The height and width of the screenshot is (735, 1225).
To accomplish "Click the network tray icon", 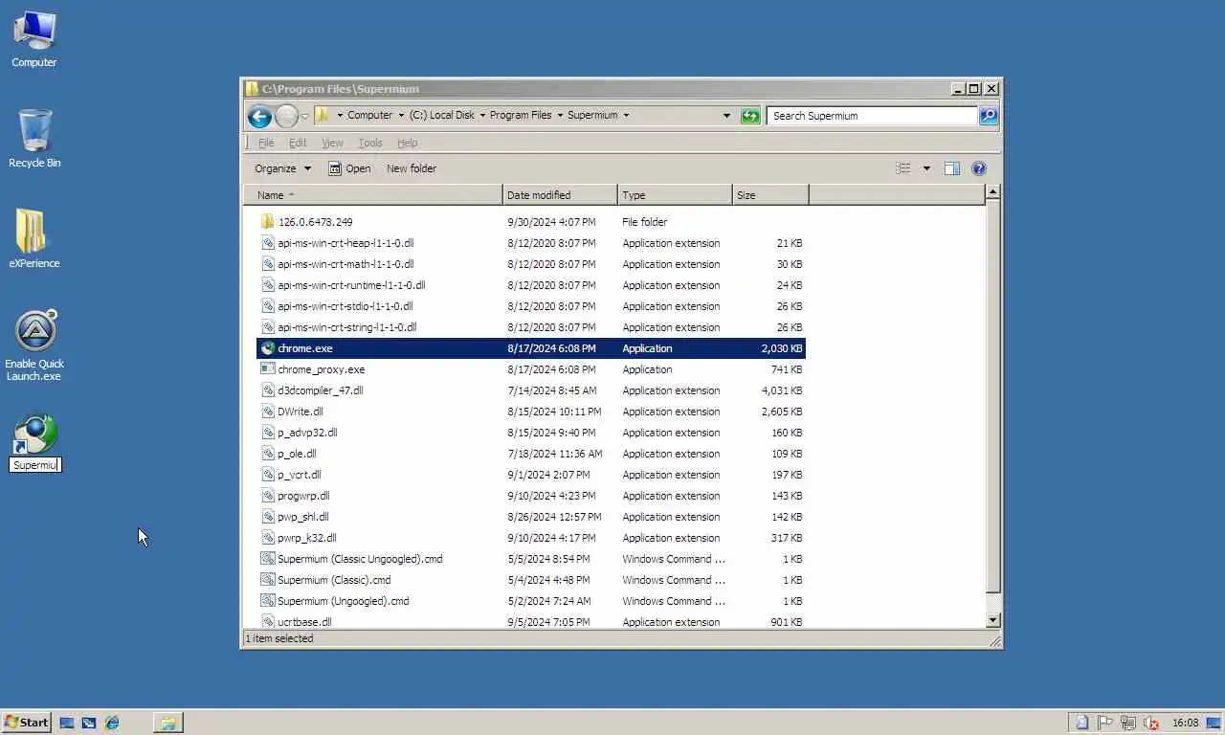I will pos(1128,723).
